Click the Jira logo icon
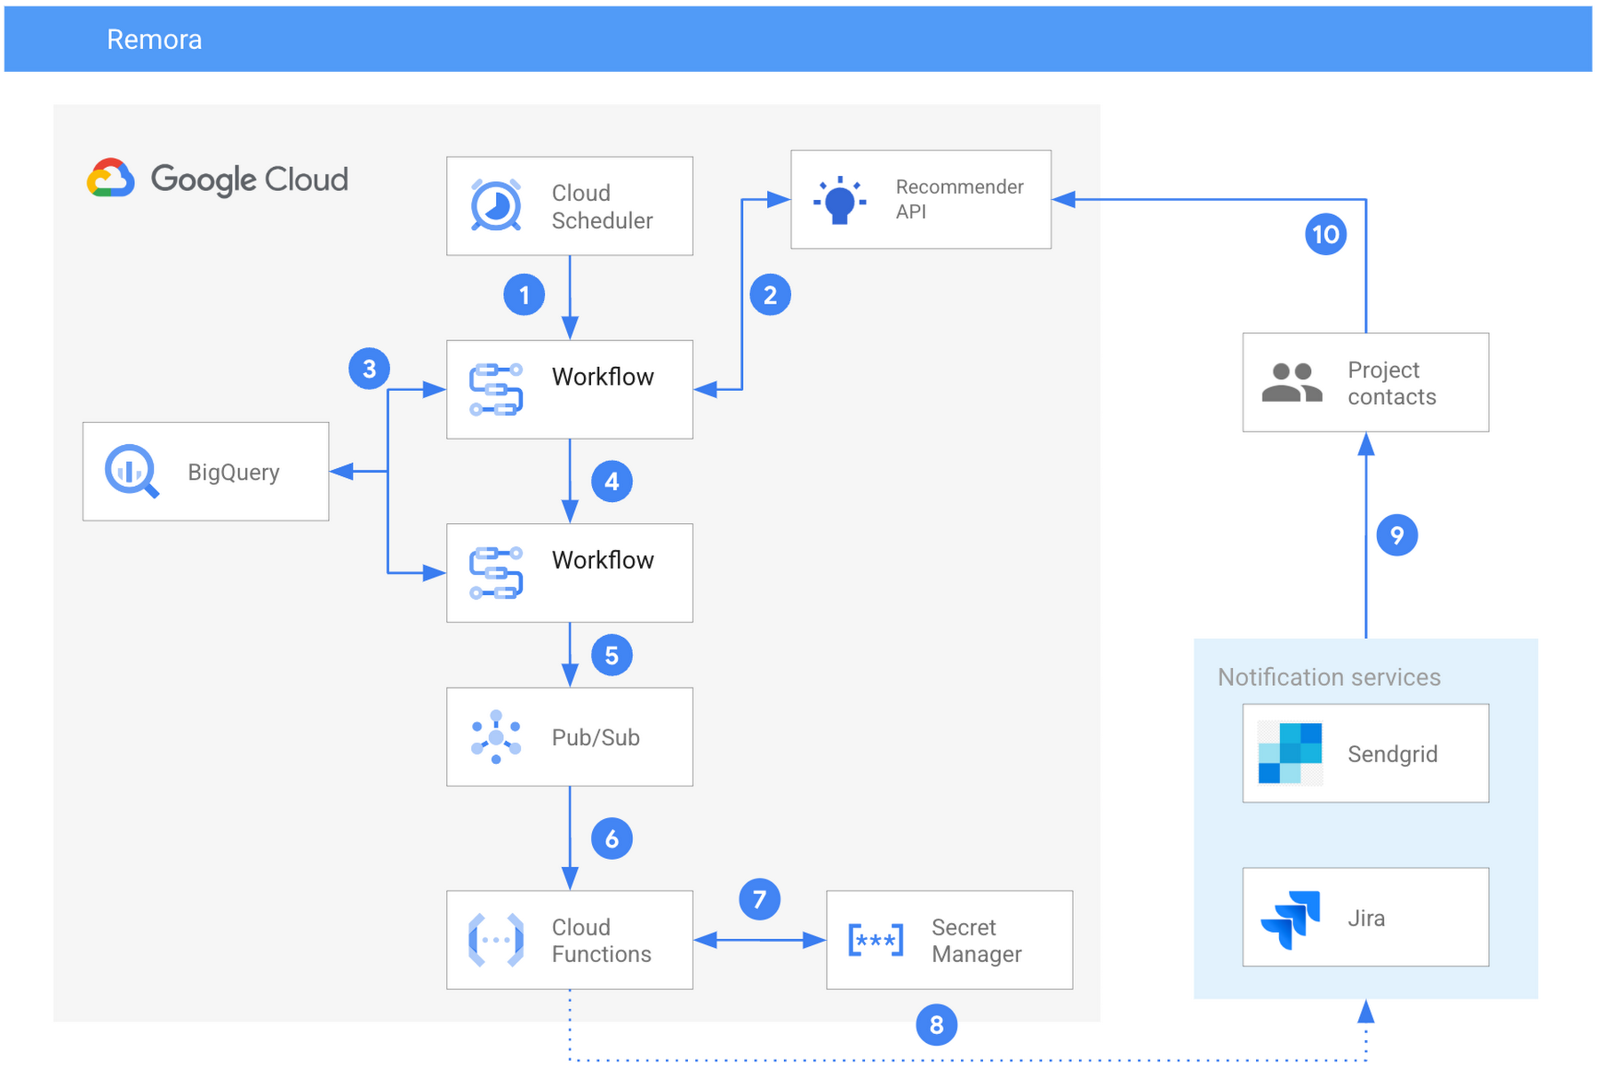This screenshot has height=1090, width=1600. tap(1291, 919)
